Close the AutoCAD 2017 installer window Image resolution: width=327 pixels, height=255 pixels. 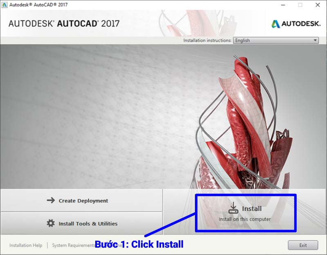tap(318, 5)
